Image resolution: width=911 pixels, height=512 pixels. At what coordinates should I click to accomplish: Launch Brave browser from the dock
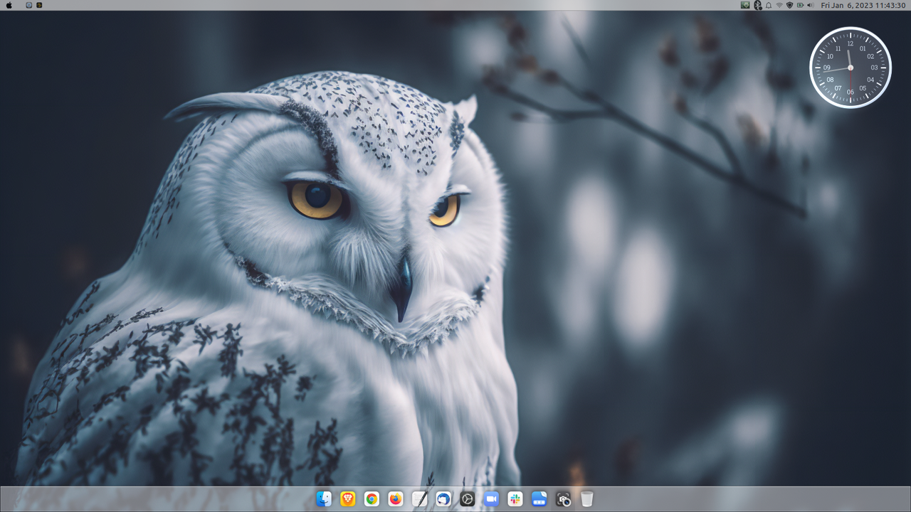(x=347, y=499)
